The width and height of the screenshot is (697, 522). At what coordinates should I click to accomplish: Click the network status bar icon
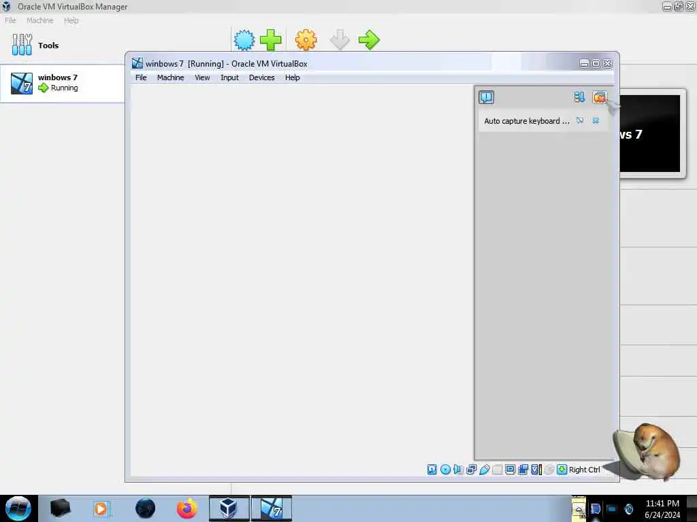click(x=472, y=470)
